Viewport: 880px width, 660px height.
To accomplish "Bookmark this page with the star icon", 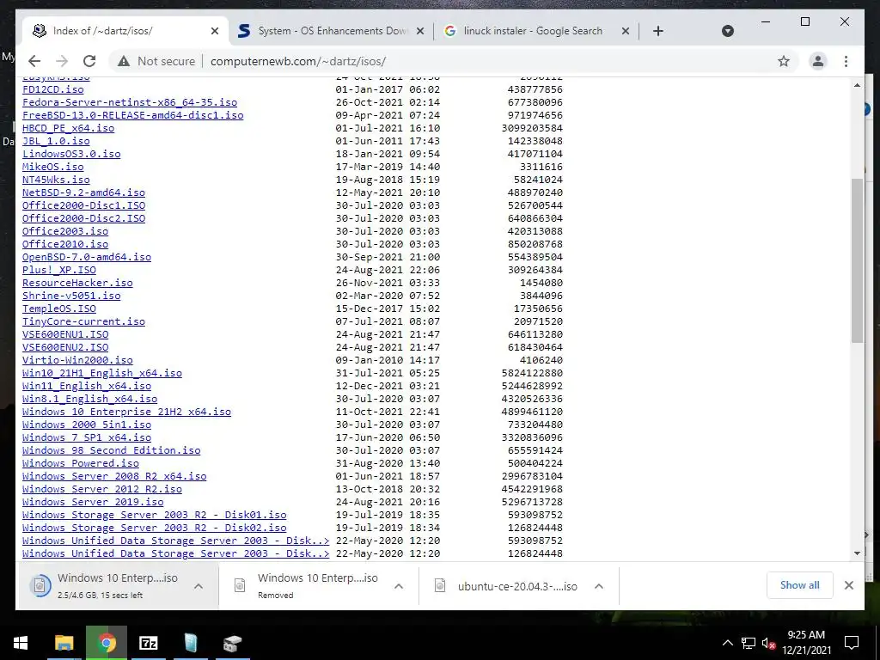I will 784,61.
